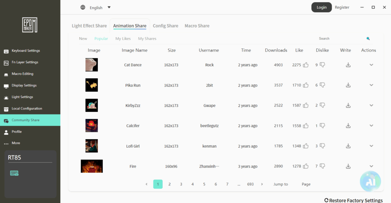Click the RT85 keyboard device icon
Viewport: 391px width, 203px height.
pyautogui.click(x=15, y=173)
